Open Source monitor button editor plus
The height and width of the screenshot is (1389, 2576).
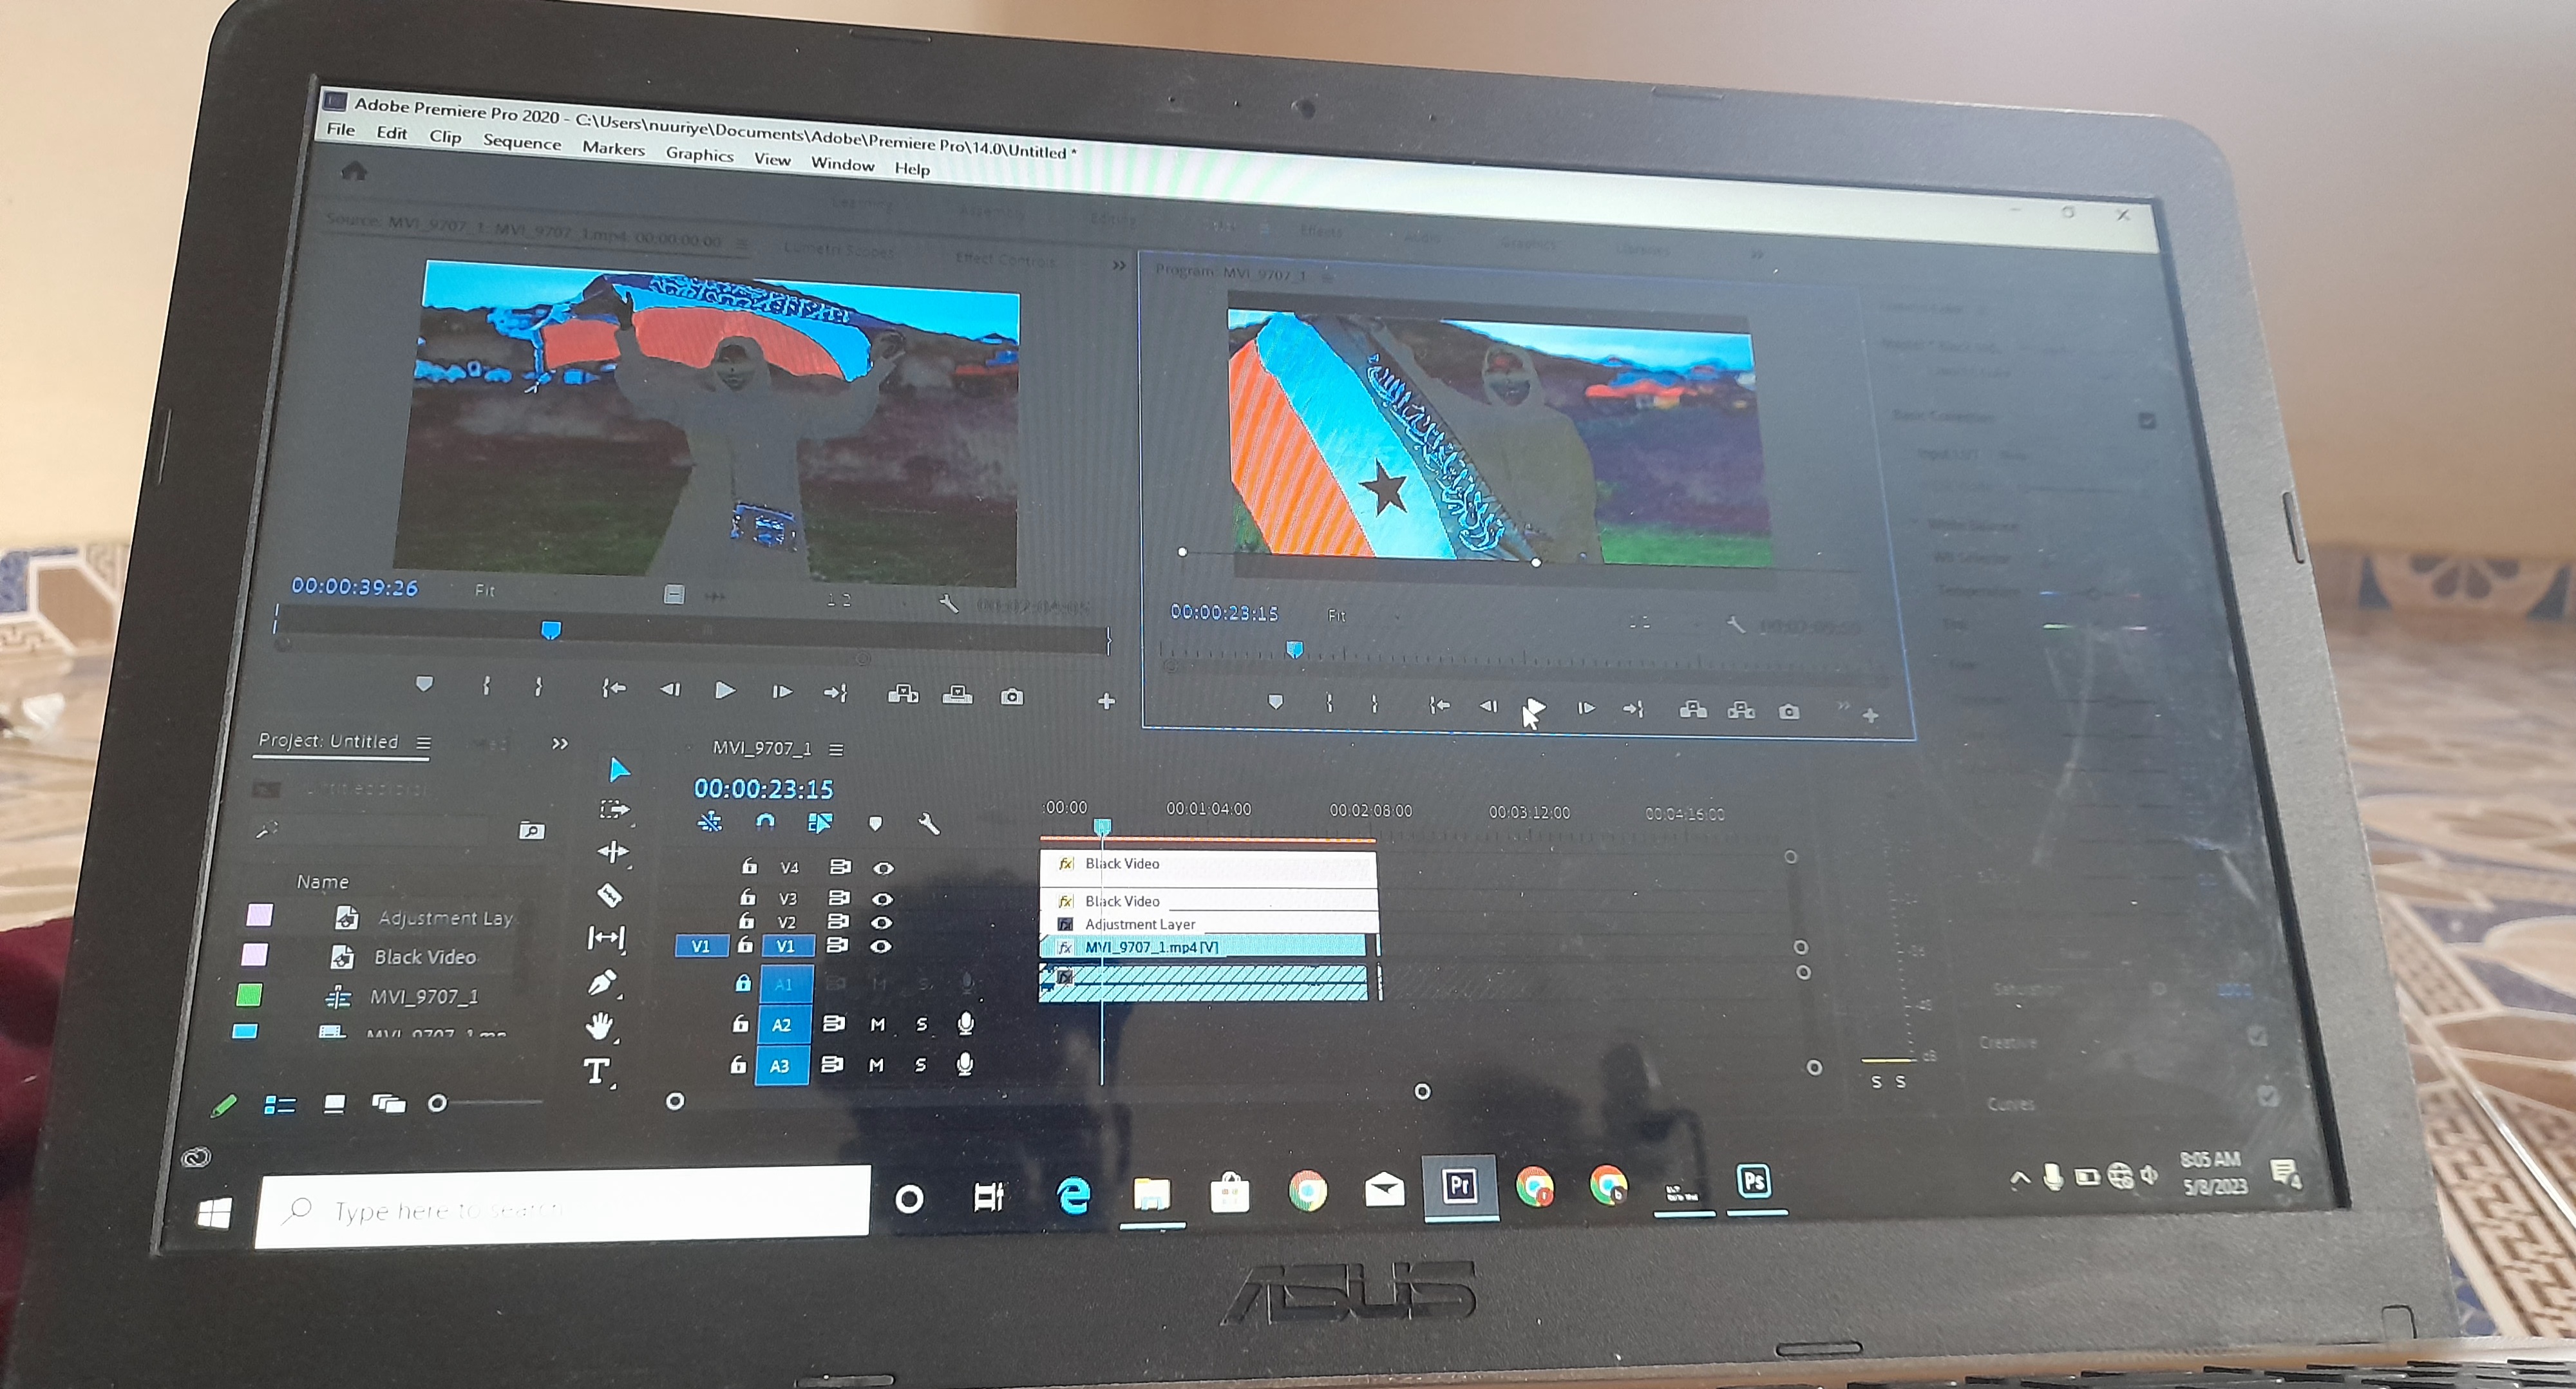[1106, 701]
